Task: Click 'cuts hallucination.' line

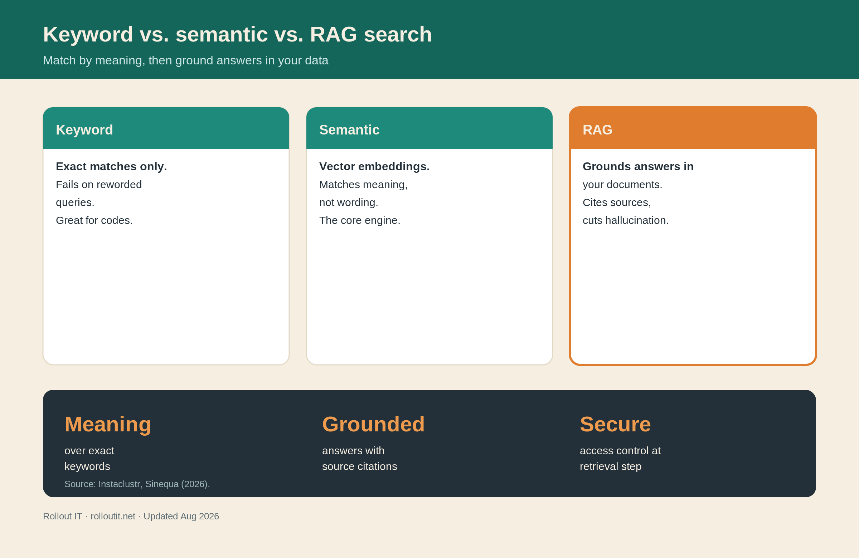Action: pos(626,220)
